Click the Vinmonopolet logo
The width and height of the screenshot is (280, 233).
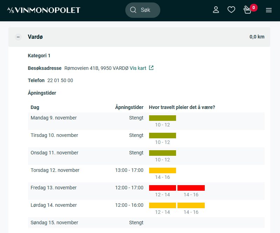coord(44,10)
